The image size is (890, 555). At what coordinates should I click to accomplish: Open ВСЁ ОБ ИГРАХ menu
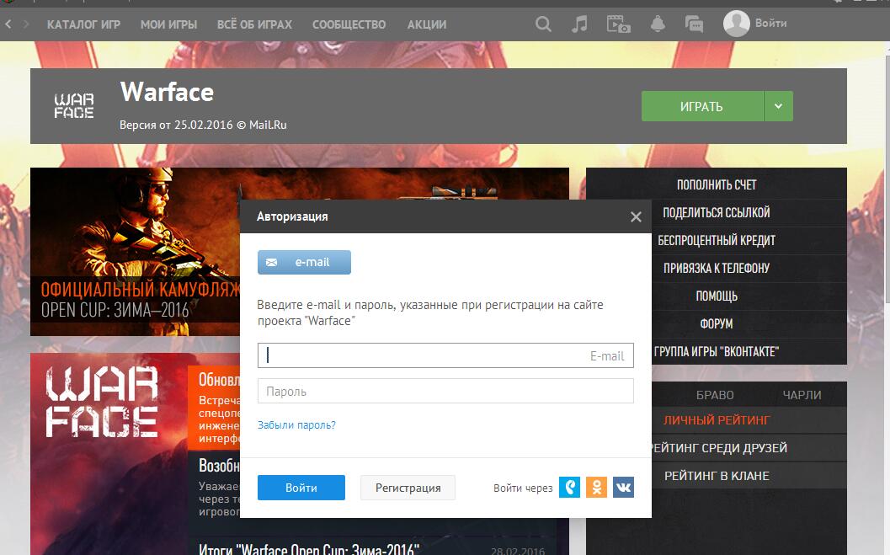(x=254, y=25)
